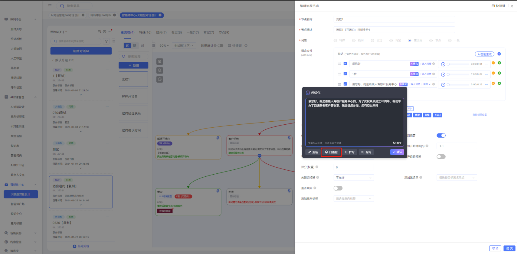Open the more options dots on the "喂您好" audio row
The height and width of the screenshot is (254, 517).
pos(486,64)
